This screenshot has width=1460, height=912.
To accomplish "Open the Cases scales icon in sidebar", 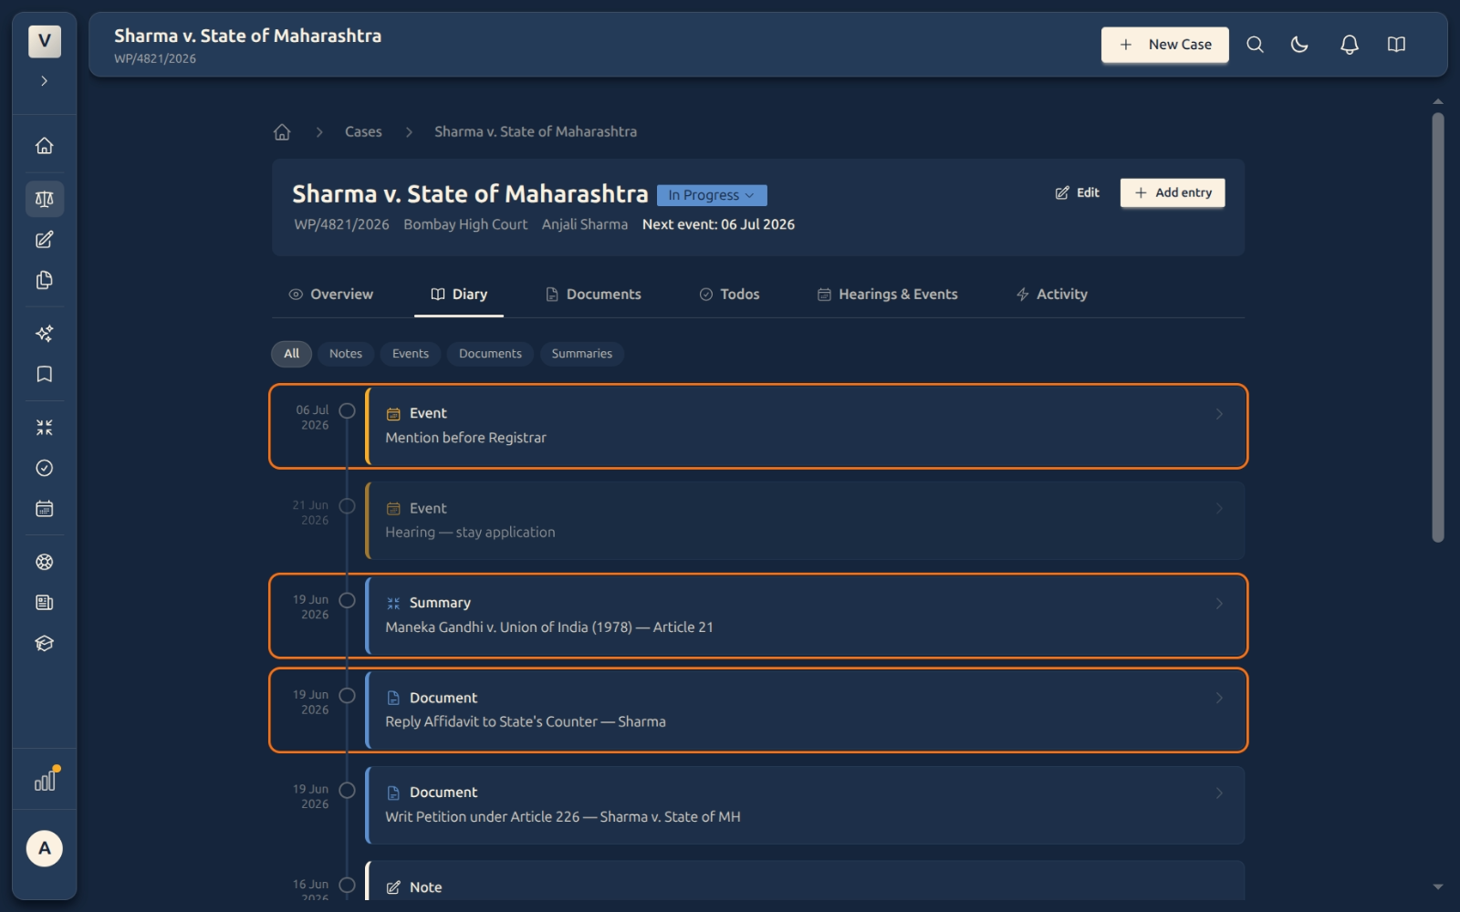I will coord(44,199).
